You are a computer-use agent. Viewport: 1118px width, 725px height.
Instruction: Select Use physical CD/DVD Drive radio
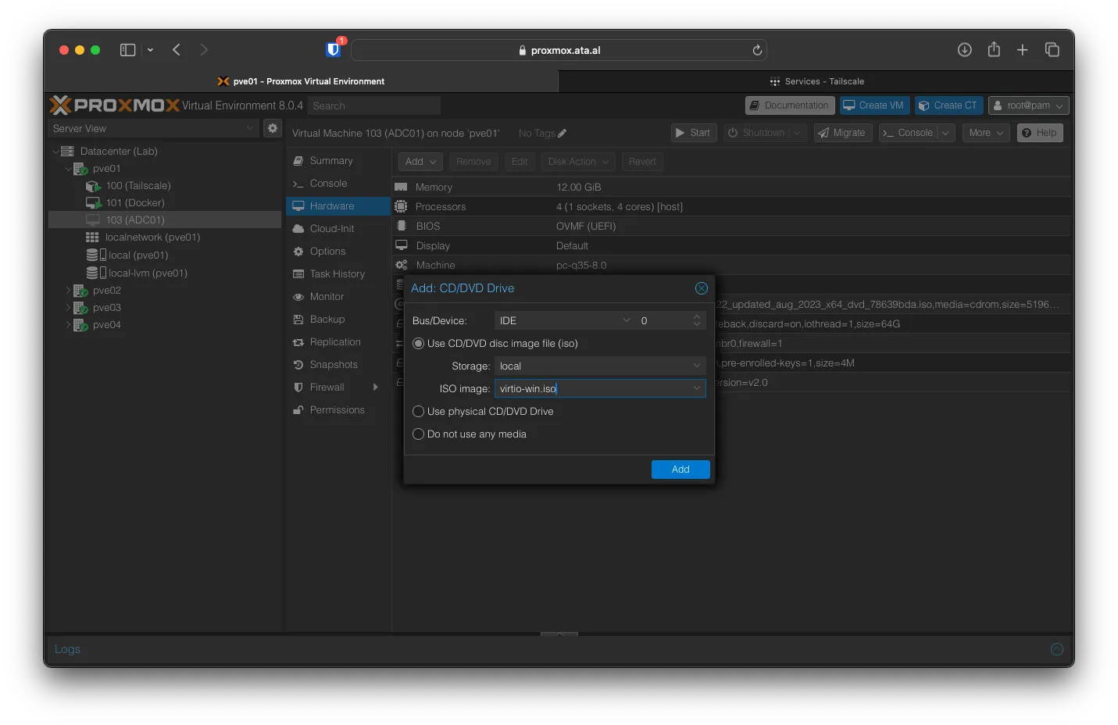[x=419, y=412]
